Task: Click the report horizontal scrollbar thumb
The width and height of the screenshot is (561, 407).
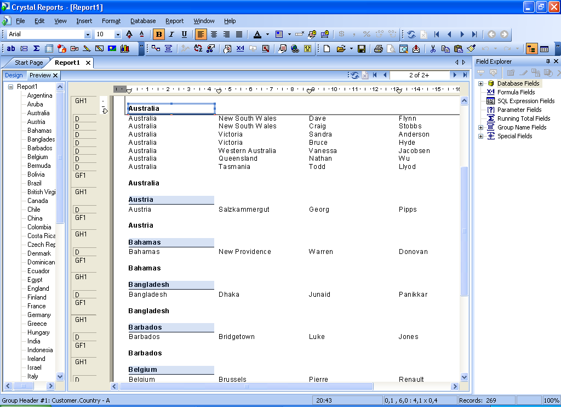Action: tap(246, 386)
